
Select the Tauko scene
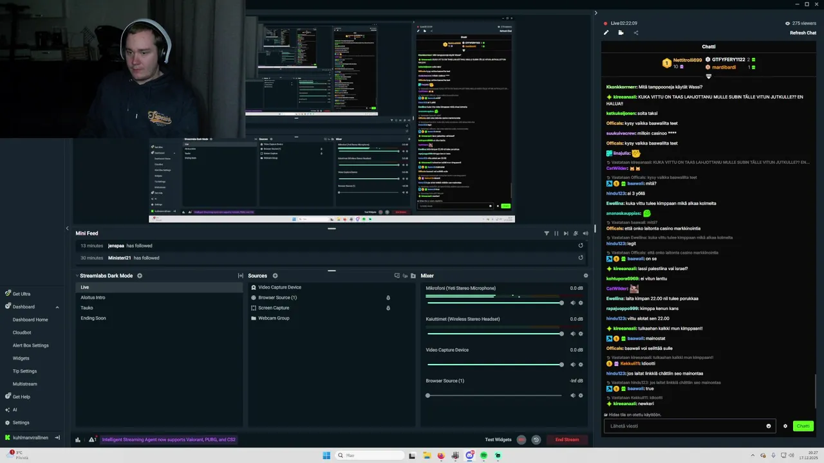tap(159, 308)
